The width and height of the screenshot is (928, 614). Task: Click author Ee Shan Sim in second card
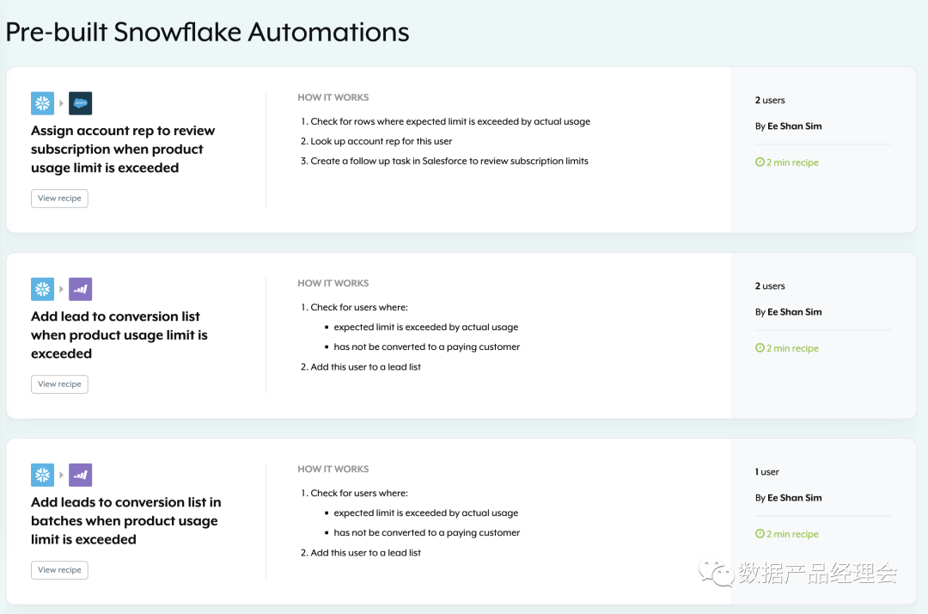coord(794,312)
